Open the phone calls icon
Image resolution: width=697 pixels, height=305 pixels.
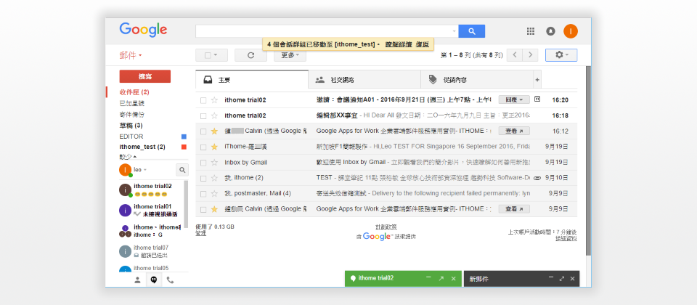(x=170, y=280)
